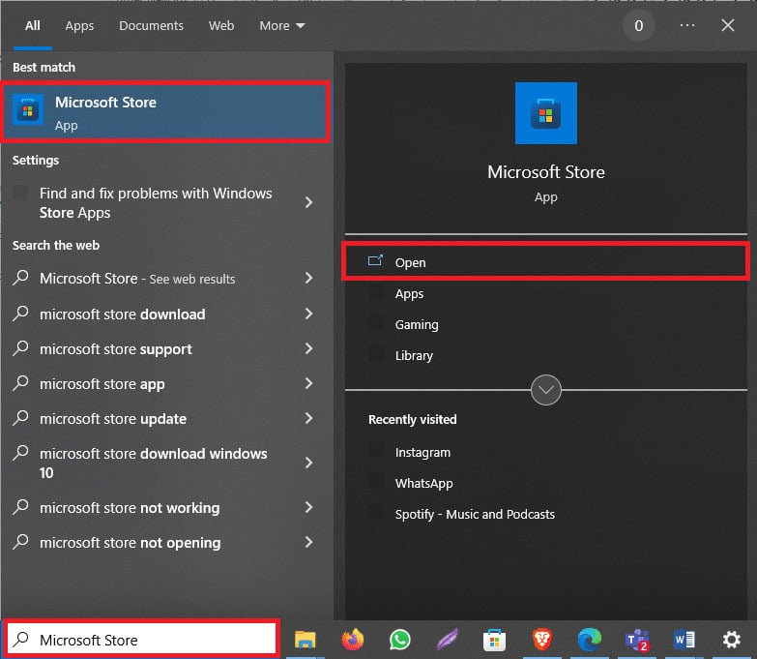Screen dimensions: 757x659
Task: Click the search box containing Microsoft Store
Action: click(141, 640)
